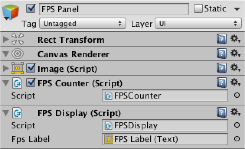This screenshot has height=149, width=245.
Task: Open object picker for Fps Label field
Action: pos(237,139)
